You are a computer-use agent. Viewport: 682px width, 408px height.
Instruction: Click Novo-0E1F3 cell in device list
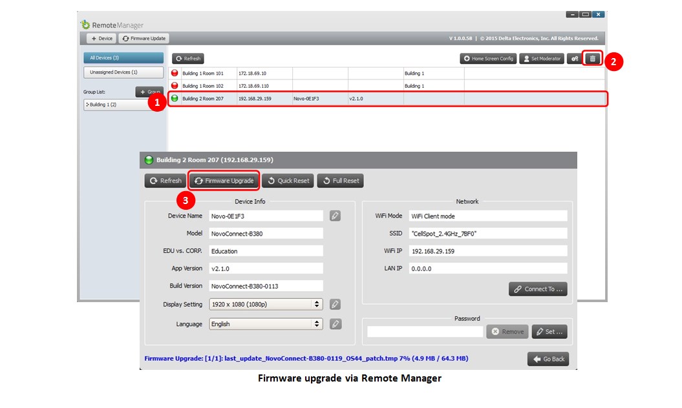[306, 99]
